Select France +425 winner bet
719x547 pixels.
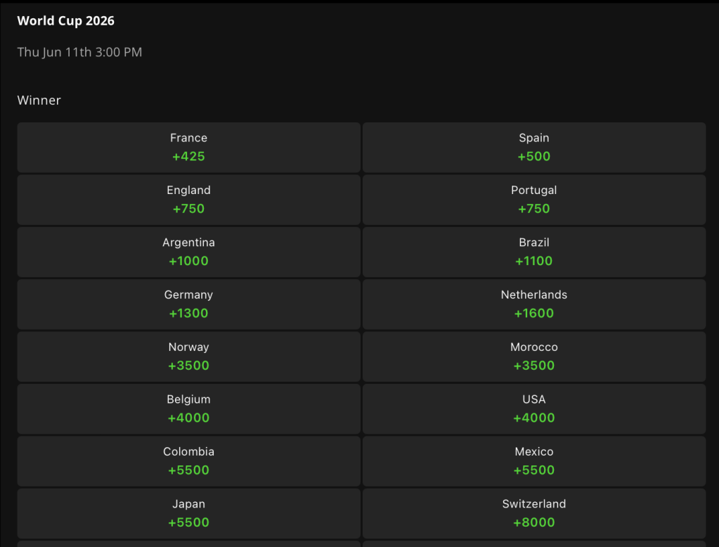pos(188,148)
